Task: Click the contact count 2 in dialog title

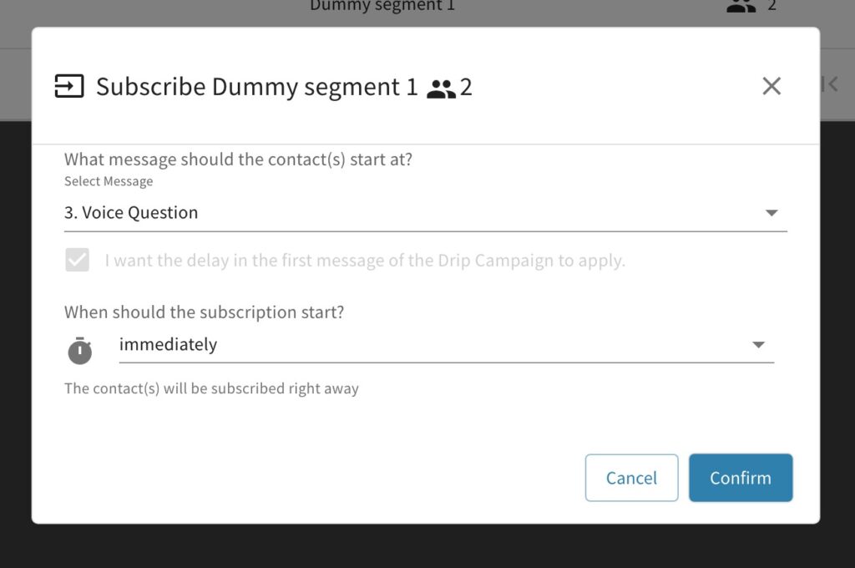Action: 466,87
